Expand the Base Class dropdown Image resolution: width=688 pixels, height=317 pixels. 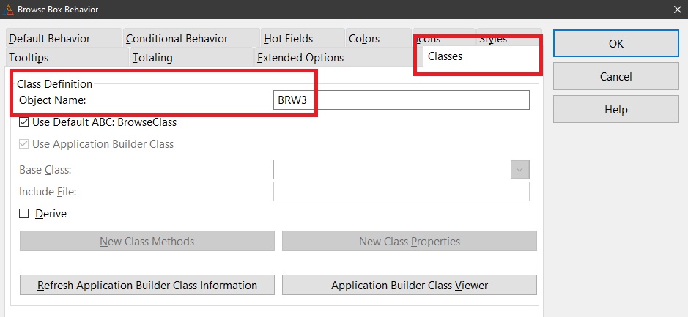[x=520, y=170]
